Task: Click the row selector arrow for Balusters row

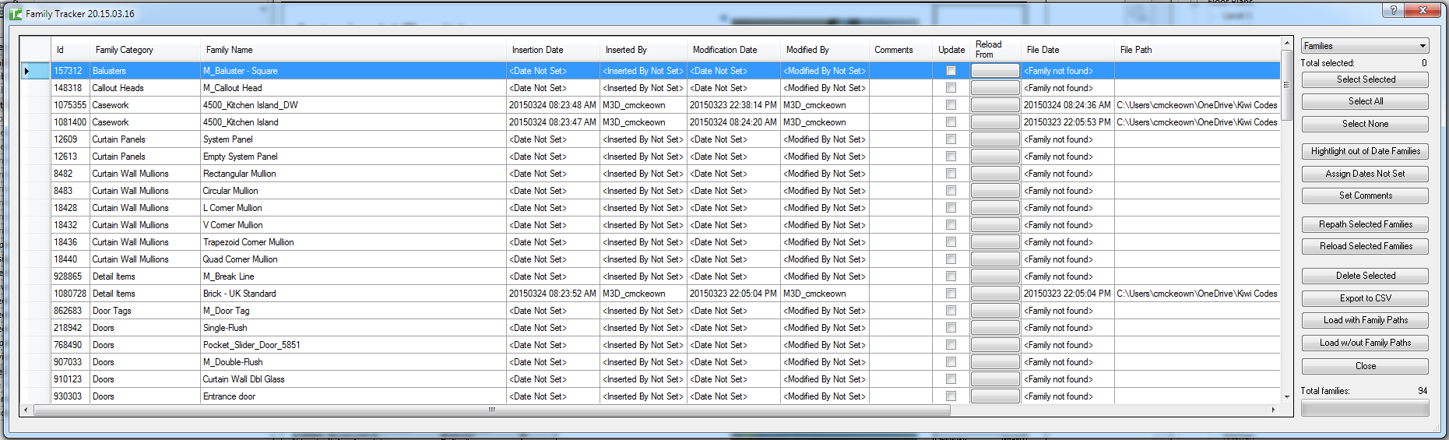Action: pos(26,71)
